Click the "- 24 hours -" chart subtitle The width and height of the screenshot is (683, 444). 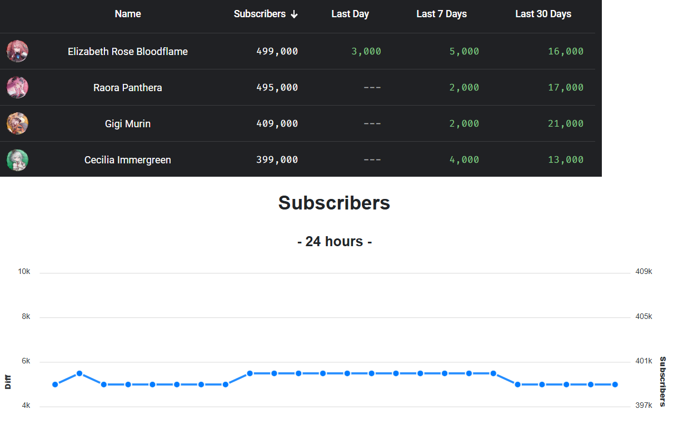click(335, 242)
